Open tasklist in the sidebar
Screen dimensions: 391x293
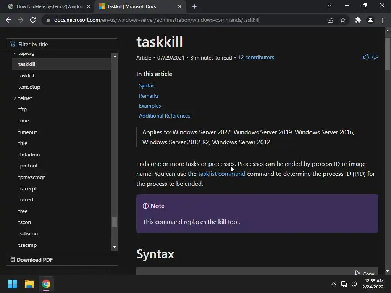pyautogui.click(x=26, y=76)
